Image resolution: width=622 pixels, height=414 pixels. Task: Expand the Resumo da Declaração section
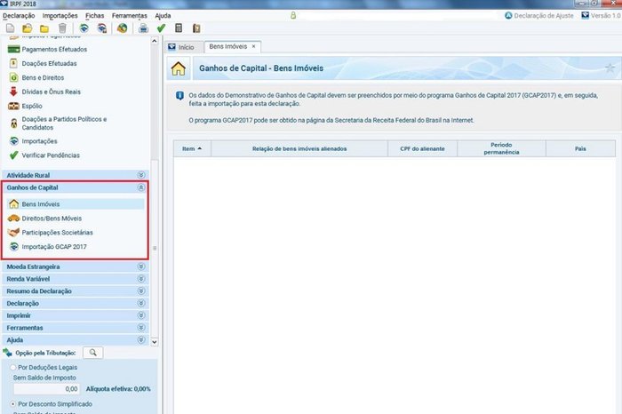140,291
